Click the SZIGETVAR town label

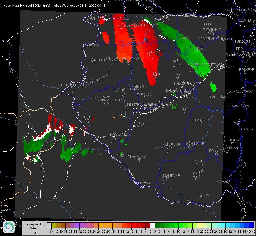tap(171, 176)
